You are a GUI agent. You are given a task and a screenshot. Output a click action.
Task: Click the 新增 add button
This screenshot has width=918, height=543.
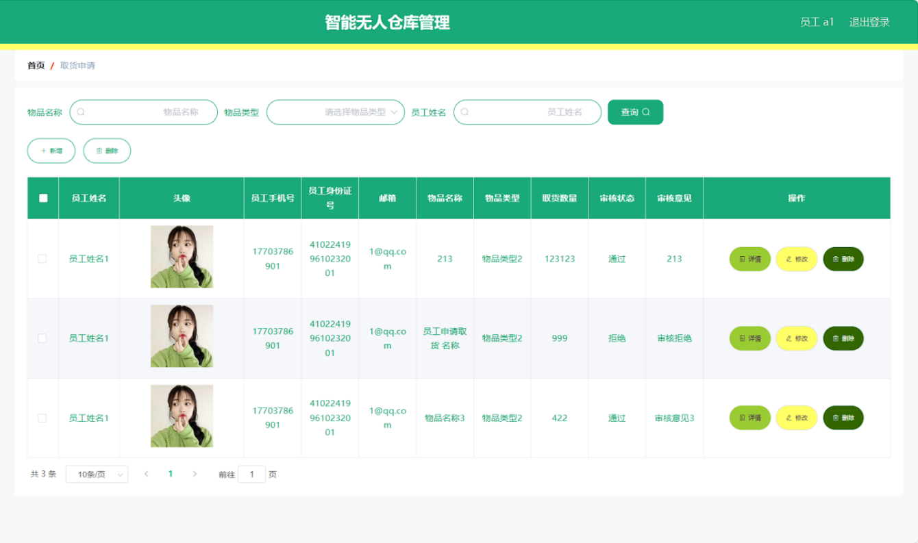[51, 151]
